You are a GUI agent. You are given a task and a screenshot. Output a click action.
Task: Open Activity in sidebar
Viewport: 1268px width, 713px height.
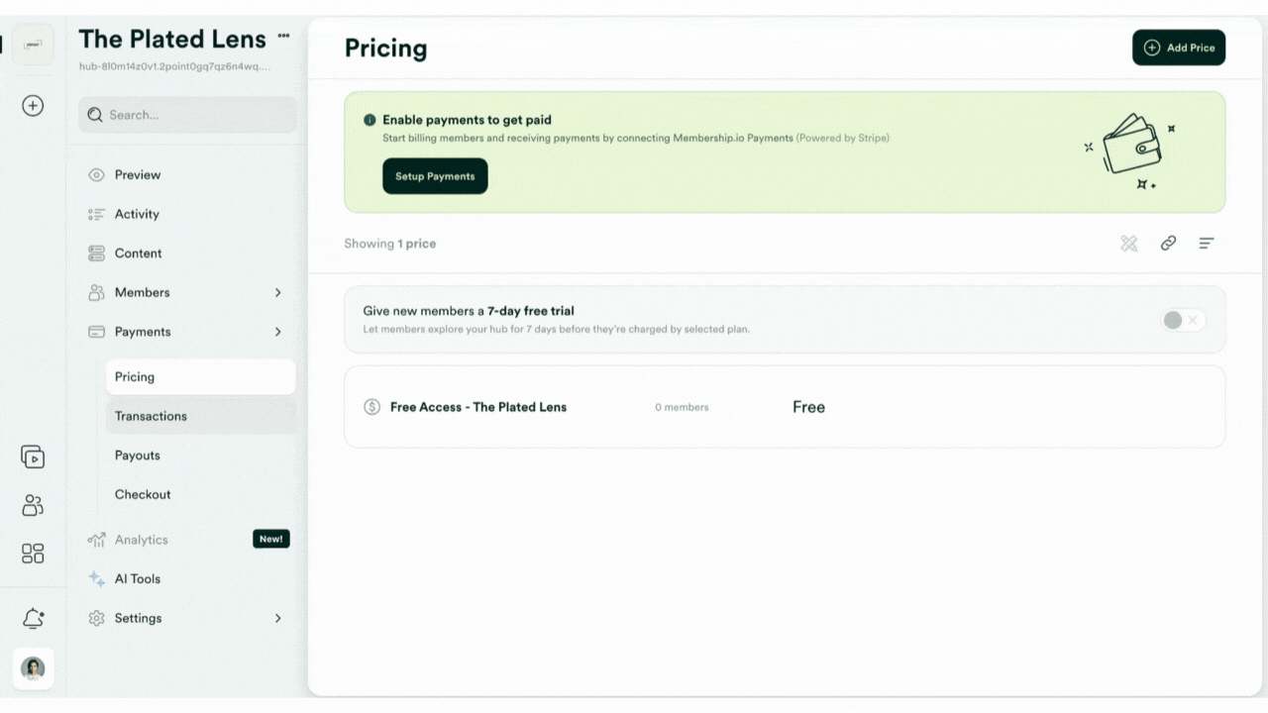(x=137, y=214)
